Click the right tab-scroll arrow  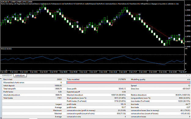click(x=189, y=76)
